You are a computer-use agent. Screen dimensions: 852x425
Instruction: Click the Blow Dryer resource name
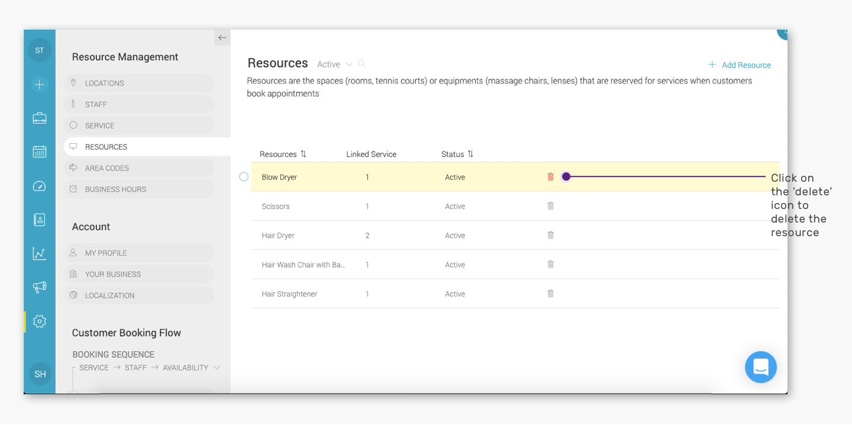[279, 177]
